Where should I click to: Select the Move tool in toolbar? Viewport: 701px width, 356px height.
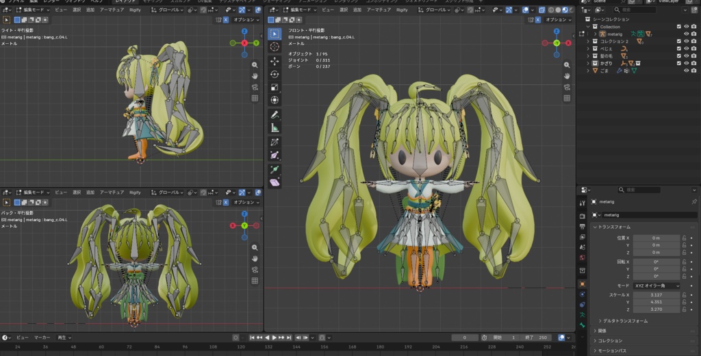pyautogui.click(x=275, y=61)
